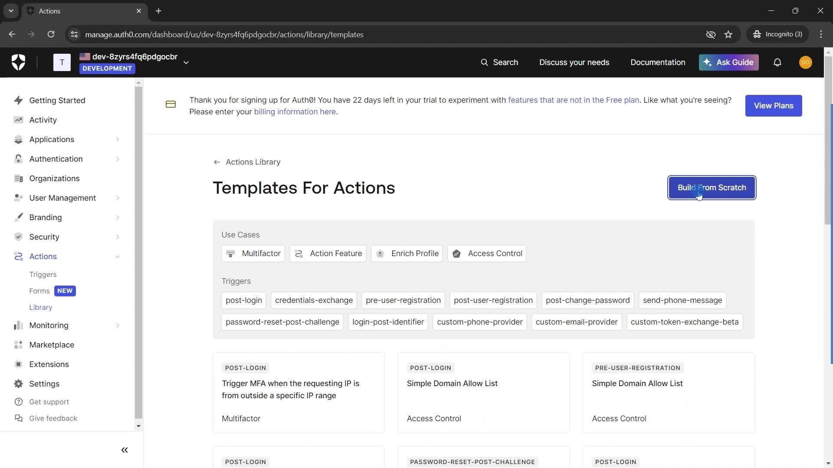The height and width of the screenshot is (468, 833).
Task: Open PRE-USER-REGISTRATION Simple Domain Allow List template
Action: [x=669, y=393]
